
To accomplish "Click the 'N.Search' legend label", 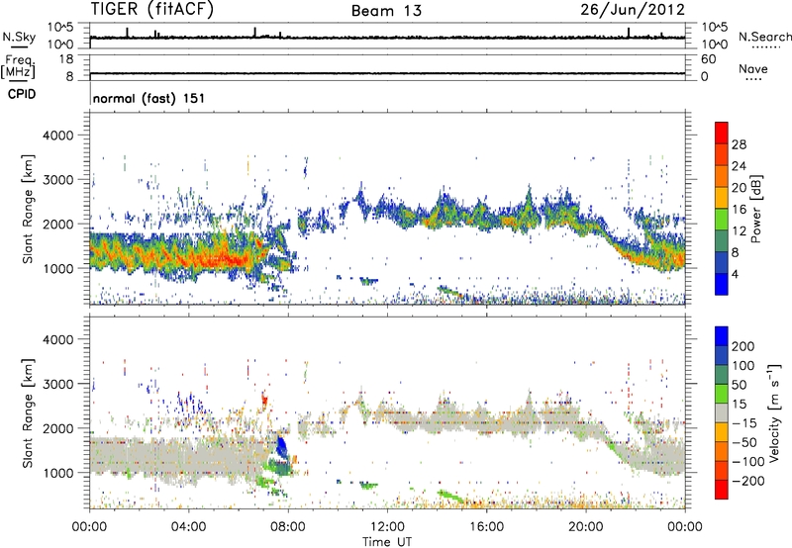I will click(x=764, y=37).
